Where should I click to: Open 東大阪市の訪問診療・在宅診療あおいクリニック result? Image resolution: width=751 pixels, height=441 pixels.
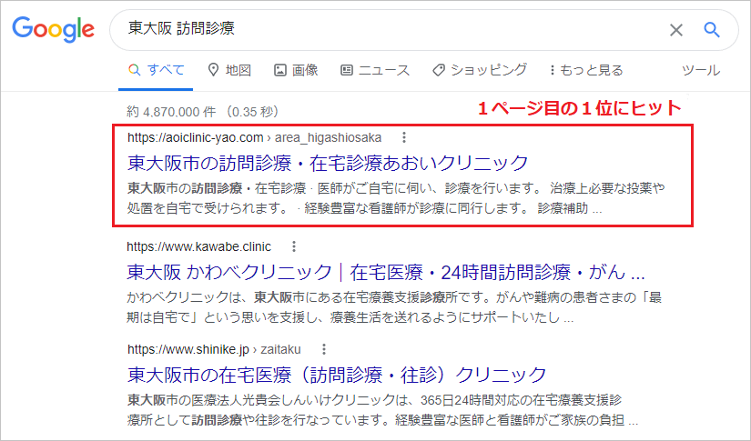click(x=328, y=163)
